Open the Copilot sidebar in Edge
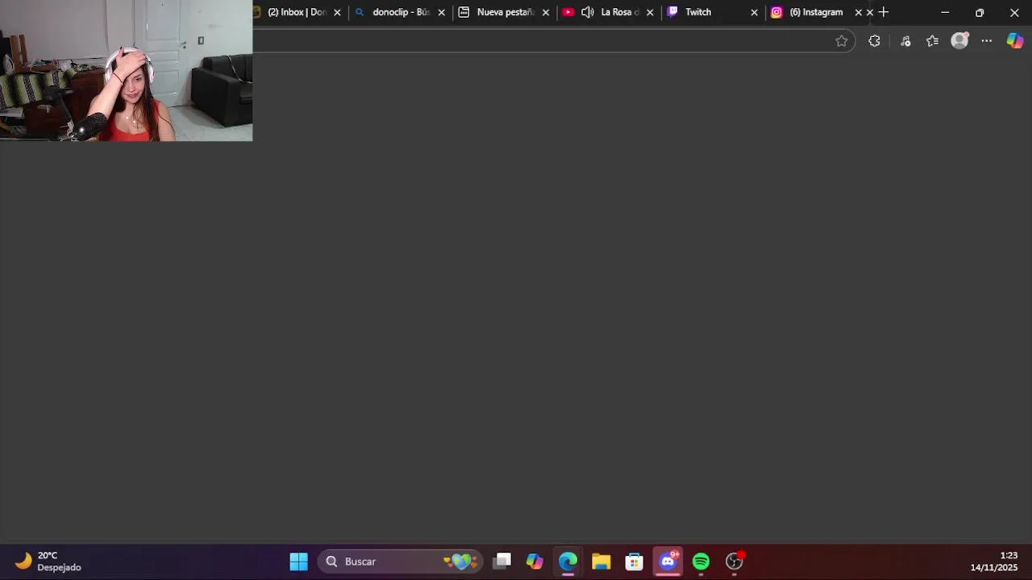Screen dimensions: 1032x580 point(1015,41)
